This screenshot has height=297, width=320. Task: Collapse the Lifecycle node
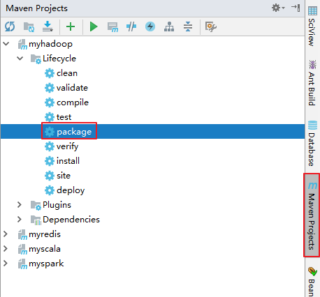[x=20, y=59]
